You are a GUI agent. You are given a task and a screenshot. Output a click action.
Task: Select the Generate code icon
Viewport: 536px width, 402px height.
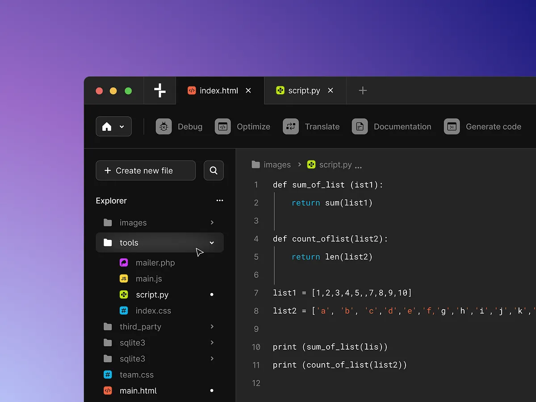[452, 126]
